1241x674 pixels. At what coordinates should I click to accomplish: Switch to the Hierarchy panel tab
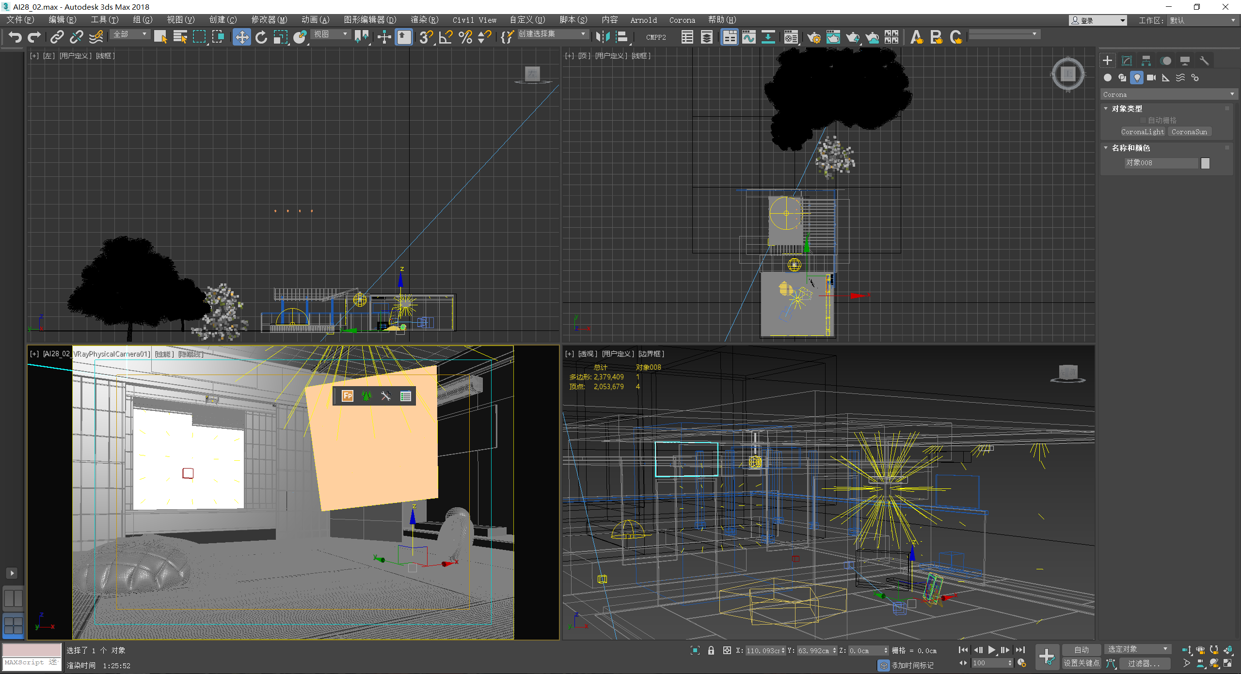coord(1146,61)
